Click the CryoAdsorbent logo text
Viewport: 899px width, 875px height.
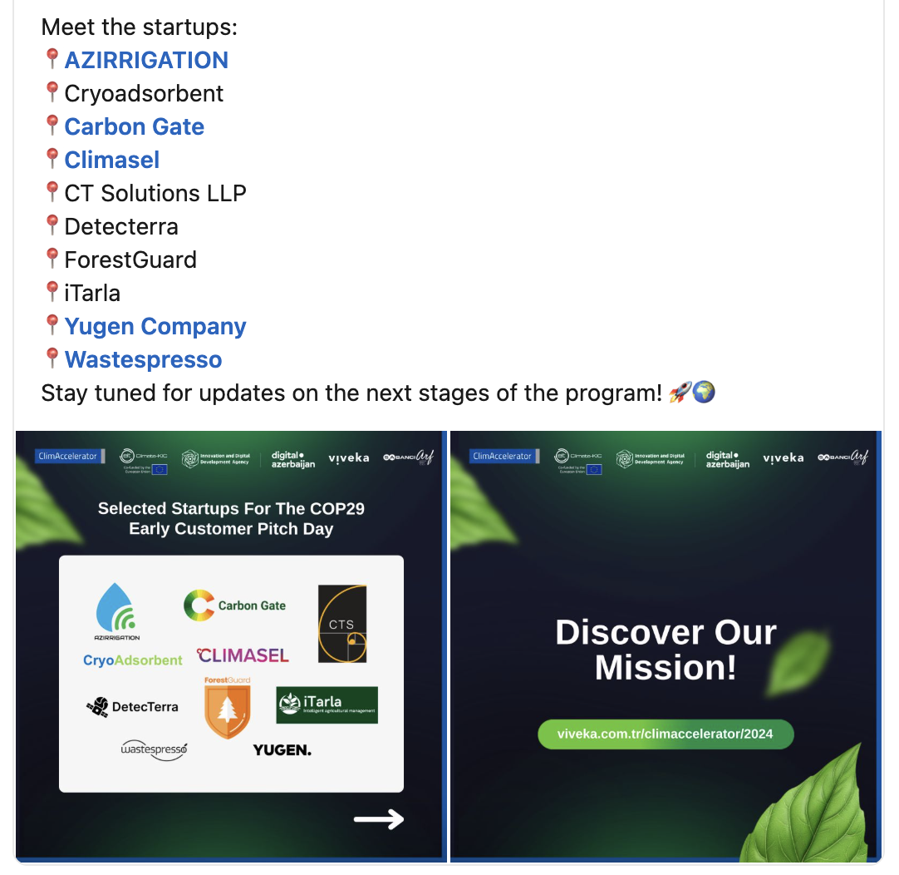[132, 660]
